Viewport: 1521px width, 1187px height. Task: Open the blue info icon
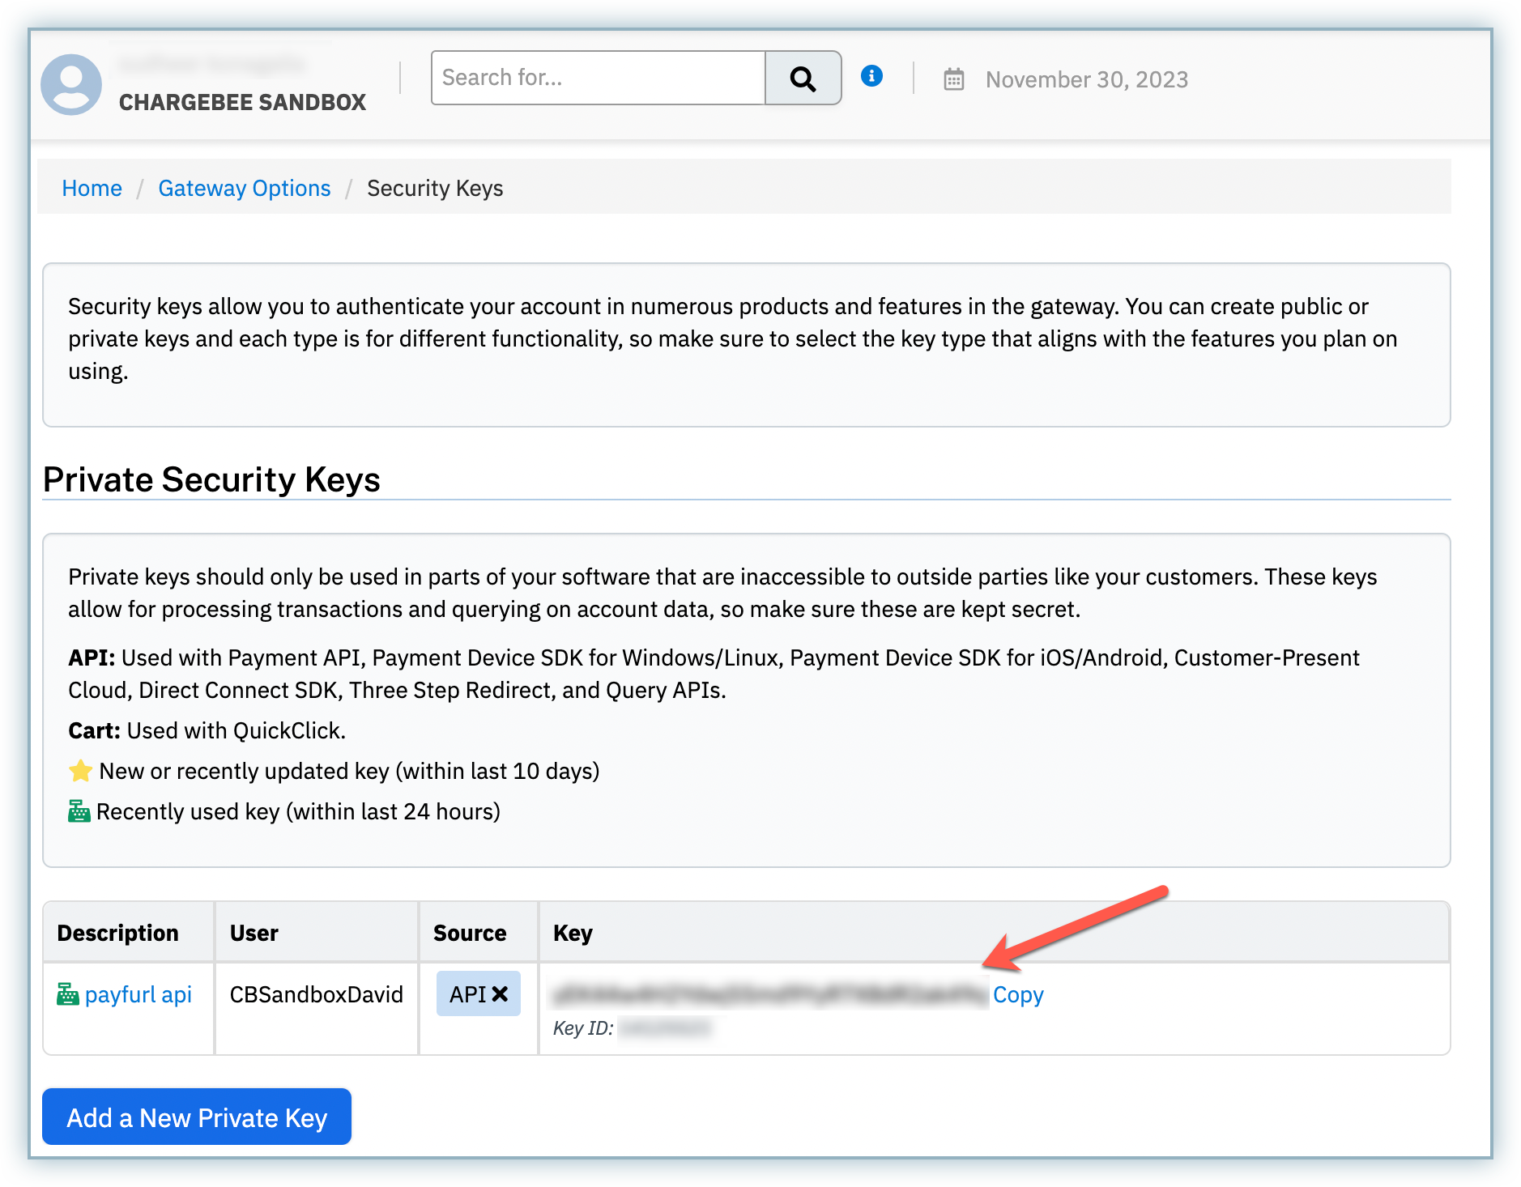pyautogui.click(x=871, y=76)
